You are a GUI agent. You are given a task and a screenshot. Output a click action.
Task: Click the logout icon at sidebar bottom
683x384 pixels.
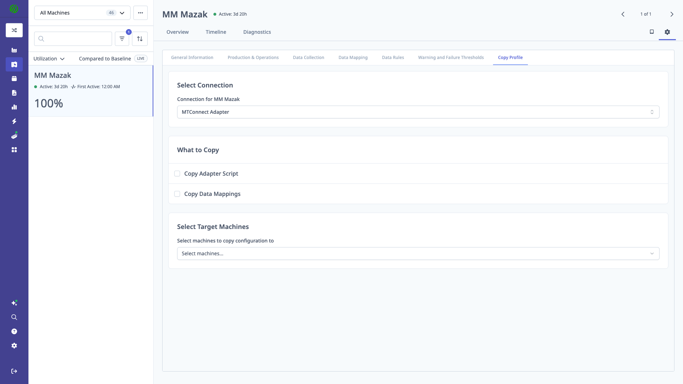point(14,371)
